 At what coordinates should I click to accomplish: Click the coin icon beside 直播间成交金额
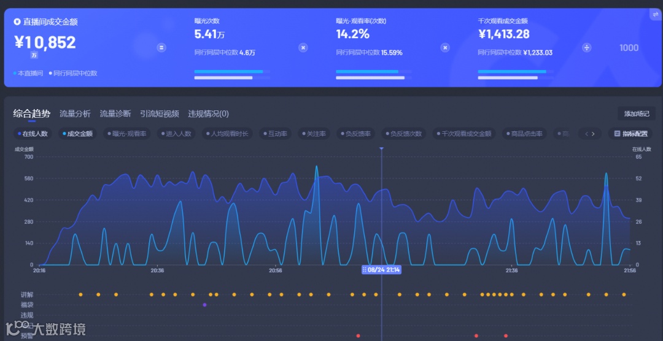point(17,22)
